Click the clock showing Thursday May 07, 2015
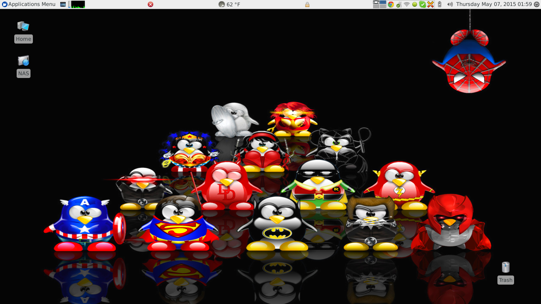The image size is (541, 304). point(494,4)
